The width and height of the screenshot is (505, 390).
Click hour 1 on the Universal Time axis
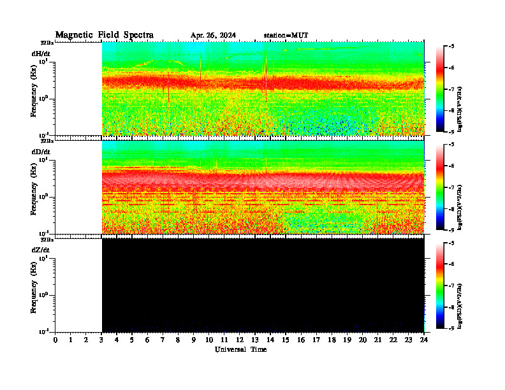tap(71, 340)
